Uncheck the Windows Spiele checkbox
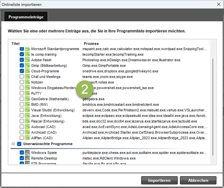This screenshot has width=224, height=188. (x=22, y=153)
